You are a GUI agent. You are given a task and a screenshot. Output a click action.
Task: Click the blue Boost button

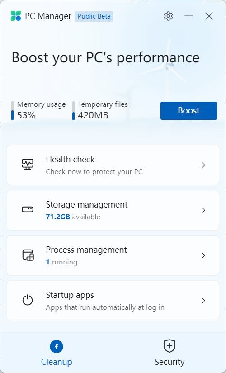coord(188,111)
